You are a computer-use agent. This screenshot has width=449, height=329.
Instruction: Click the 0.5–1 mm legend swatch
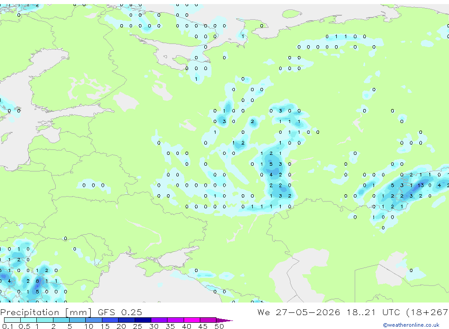(x=29, y=320)
